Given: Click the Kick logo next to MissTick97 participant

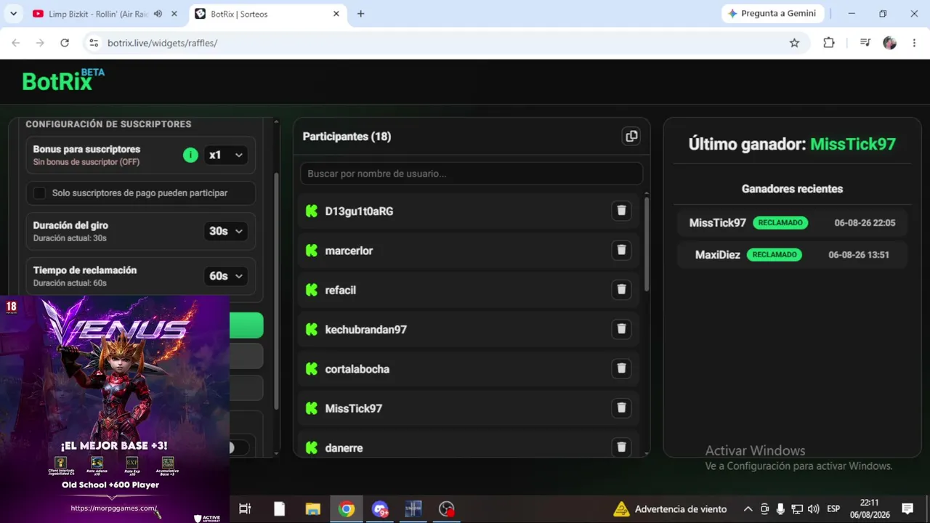Looking at the screenshot, I should point(312,408).
